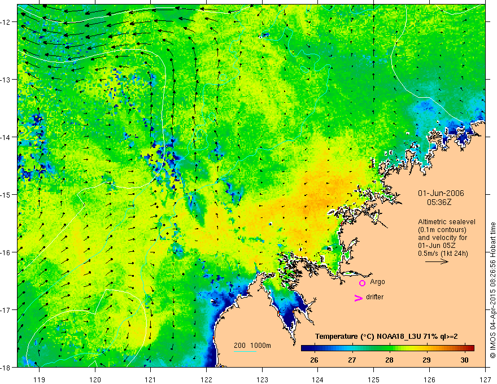Screen dimensions: 497x384
Task: Click the Altimetric sealevel legend text
Action: 447,222
